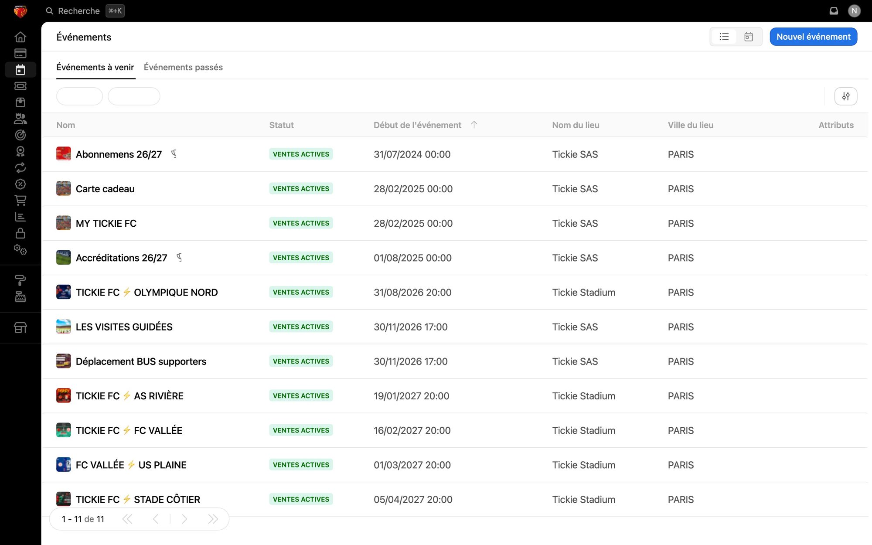Open the circular arrows sync sidebar icon

[x=20, y=168]
